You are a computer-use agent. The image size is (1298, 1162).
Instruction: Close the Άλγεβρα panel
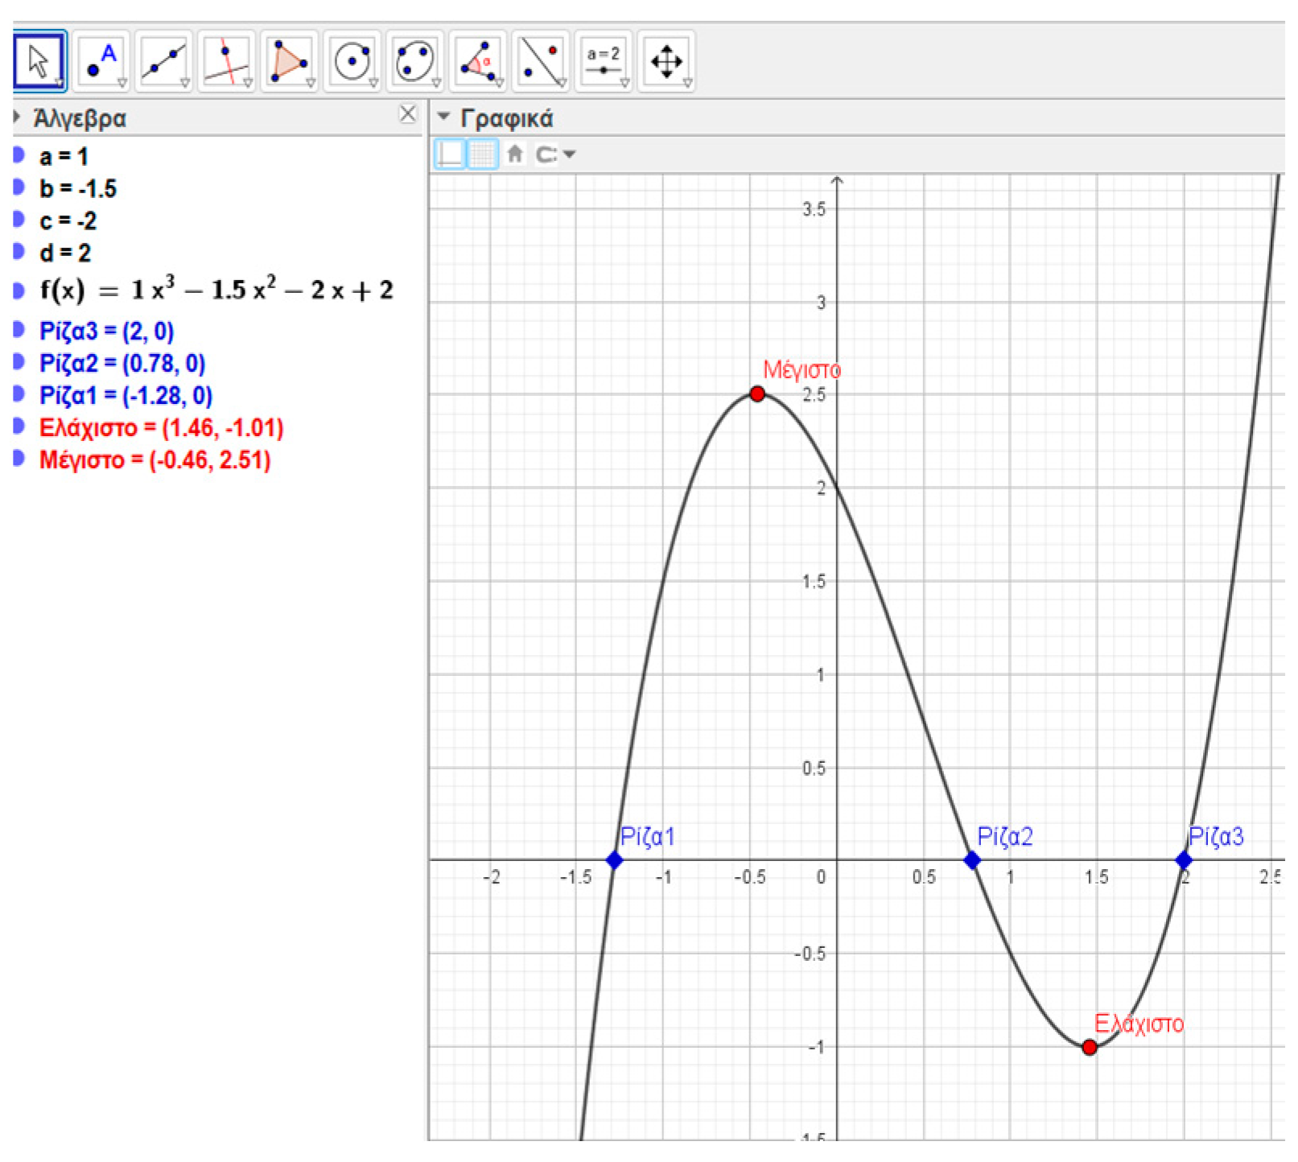point(408,114)
